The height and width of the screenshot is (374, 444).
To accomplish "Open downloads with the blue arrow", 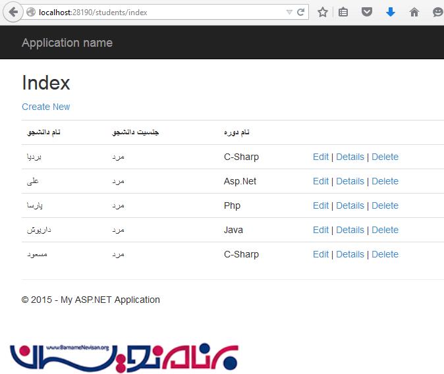I will pyautogui.click(x=391, y=12).
